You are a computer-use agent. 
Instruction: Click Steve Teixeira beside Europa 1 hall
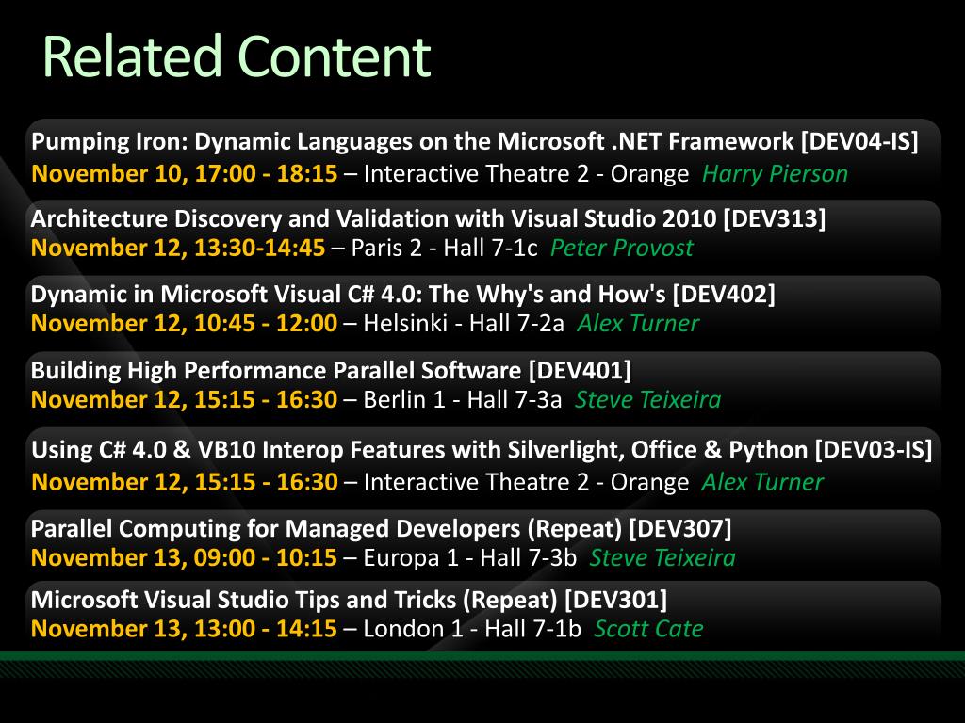(x=662, y=557)
